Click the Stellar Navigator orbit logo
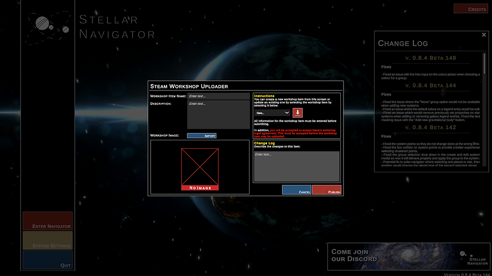 (x=48, y=27)
